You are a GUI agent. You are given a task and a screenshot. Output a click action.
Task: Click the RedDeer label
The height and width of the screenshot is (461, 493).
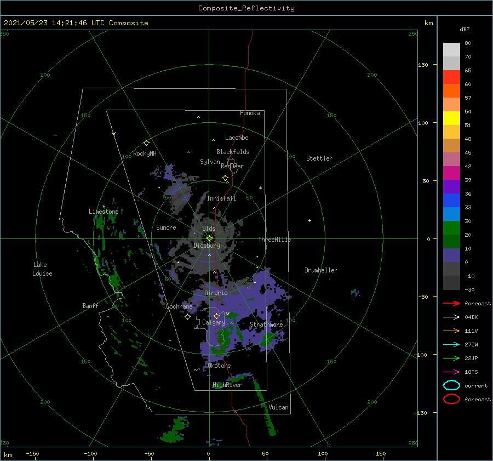232,166
